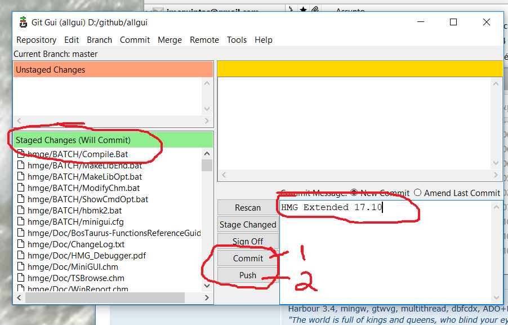Open the Merge menu
The width and height of the screenshot is (508, 325).
[170, 40]
